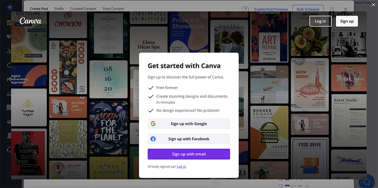Open the blue live chat bubble widget
The image size is (378, 188).
tap(367, 182)
